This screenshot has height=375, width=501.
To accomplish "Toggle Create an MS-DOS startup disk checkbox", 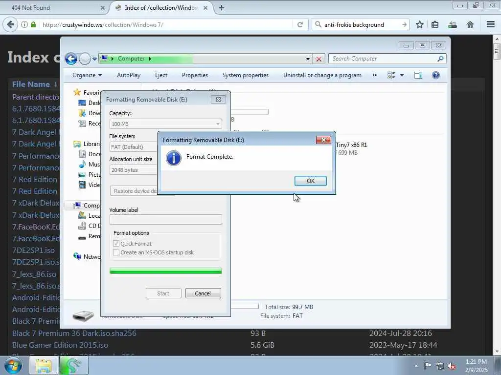I will [116, 252].
